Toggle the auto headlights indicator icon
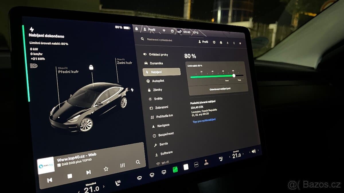This screenshot has width=344, height=193. (x=34, y=66)
